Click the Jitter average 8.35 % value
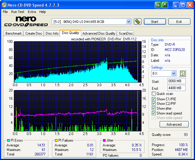Screen dimensions: 195x160 (x=137, y=145)
